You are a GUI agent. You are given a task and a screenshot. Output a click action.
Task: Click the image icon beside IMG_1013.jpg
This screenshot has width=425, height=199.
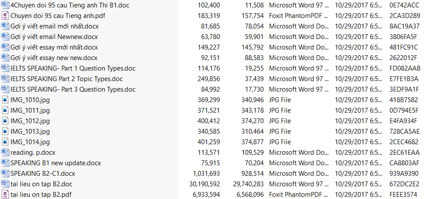tap(5, 131)
